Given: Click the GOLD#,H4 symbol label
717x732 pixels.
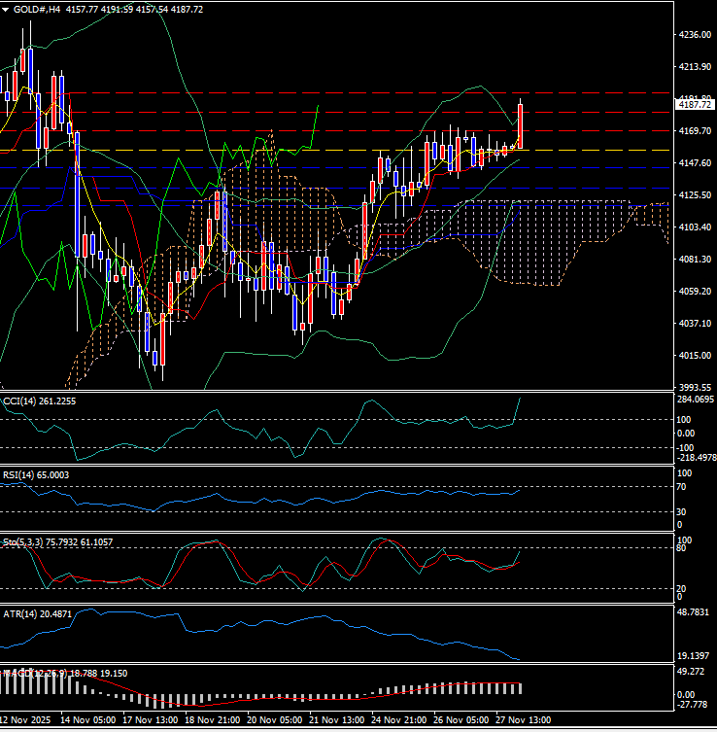Looking at the screenshot, I should [40, 9].
